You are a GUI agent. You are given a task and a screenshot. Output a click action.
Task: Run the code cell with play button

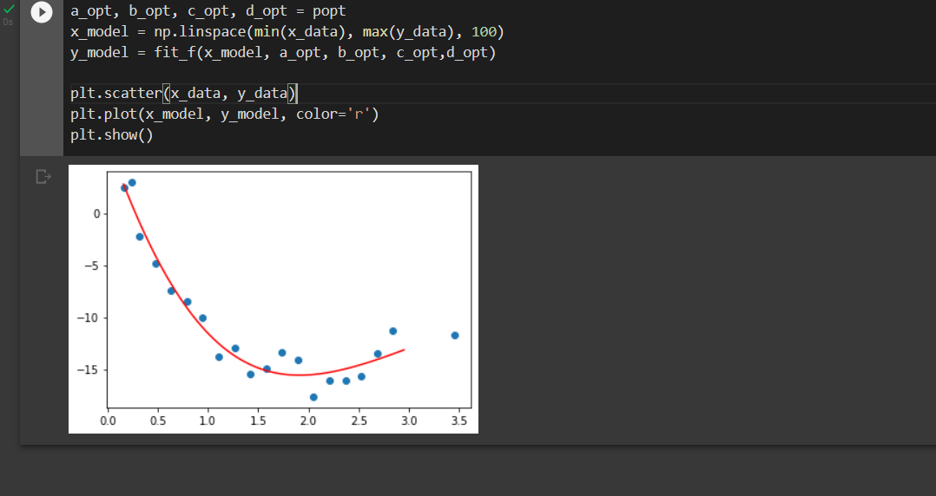[x=41, y=12]
